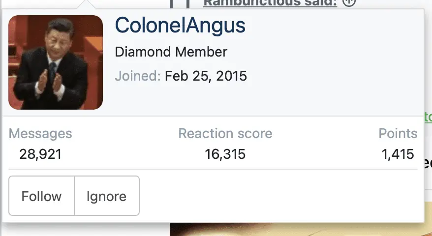Open the jump-to-post arrow beside Rambunctious said
Image resolution: width=432 pixels, height=236 pixels.
349,3
